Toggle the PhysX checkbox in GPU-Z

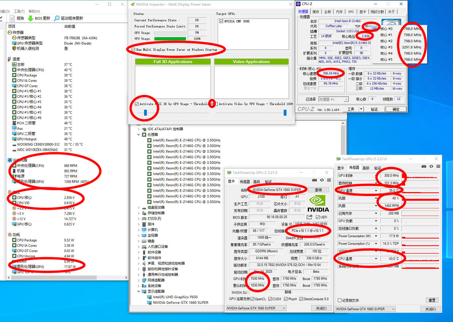point(286,299)
